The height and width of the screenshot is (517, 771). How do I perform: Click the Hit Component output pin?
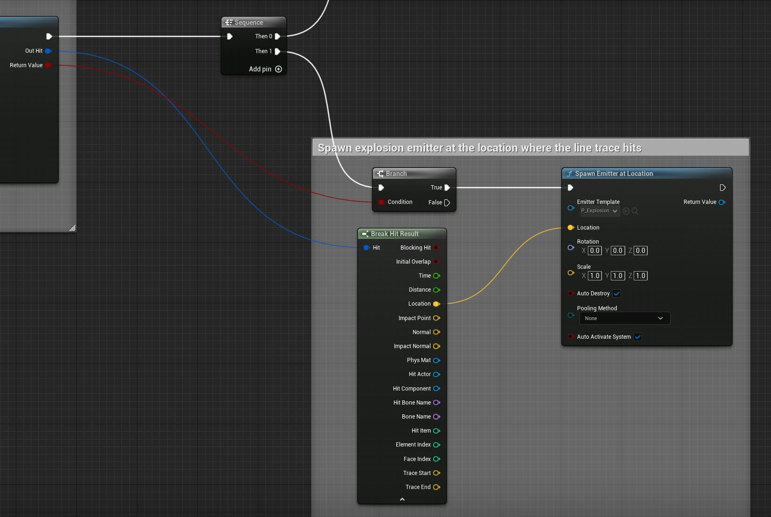[437, 389]
